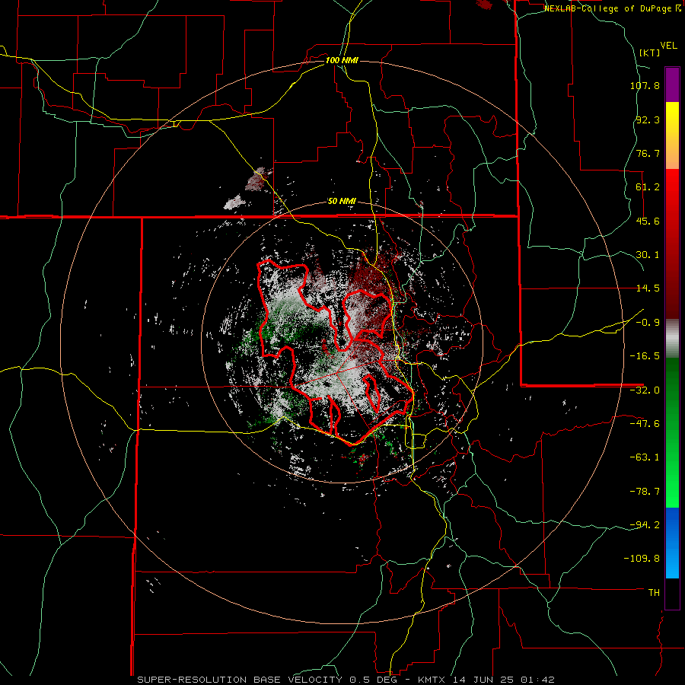Click the -0.9 legend value
This screenshot has width=685, height=685.
(648, 323)
